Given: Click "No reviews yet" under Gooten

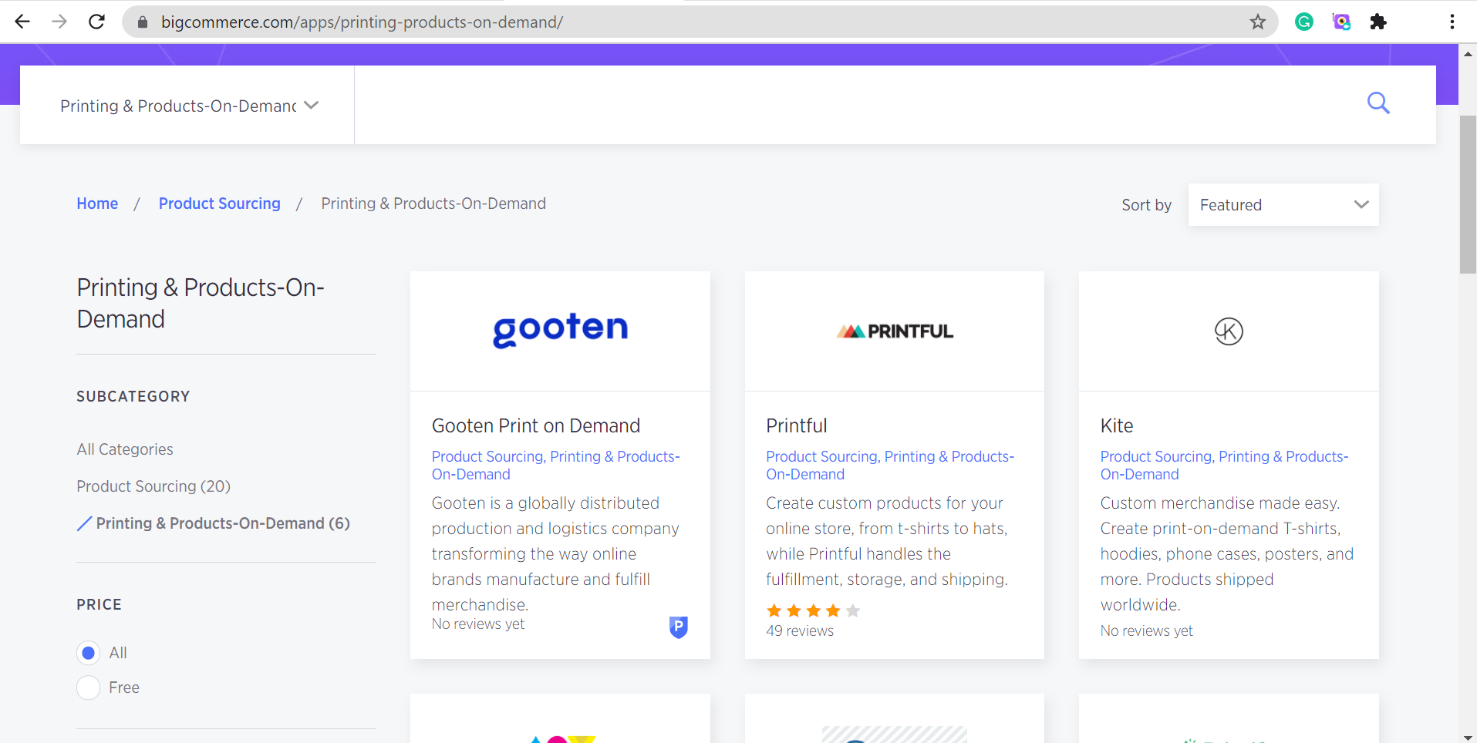Looking at the screenshot, I should 478,624.
